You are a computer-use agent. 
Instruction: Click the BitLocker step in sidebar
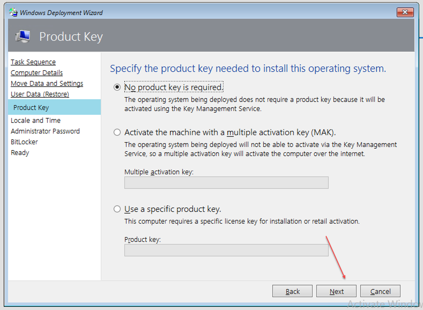(x=24, y=142)
